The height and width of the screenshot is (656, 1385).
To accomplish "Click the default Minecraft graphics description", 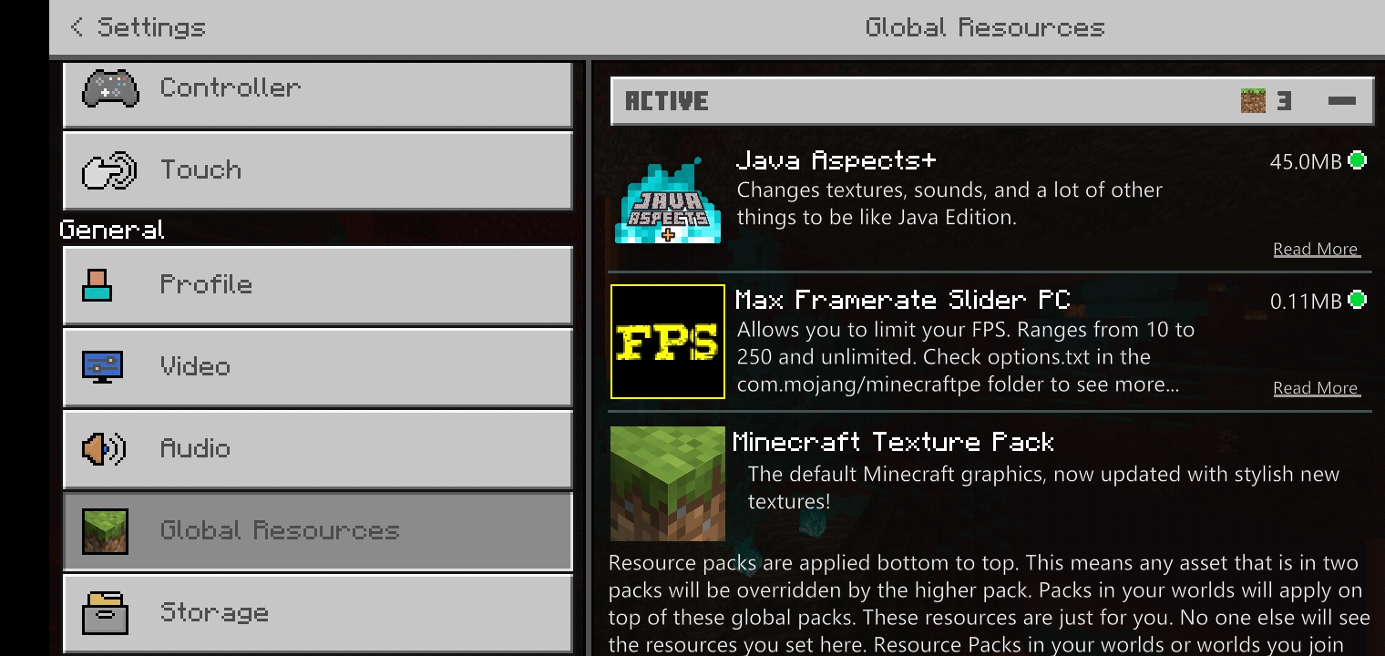I will [1043, 487].
